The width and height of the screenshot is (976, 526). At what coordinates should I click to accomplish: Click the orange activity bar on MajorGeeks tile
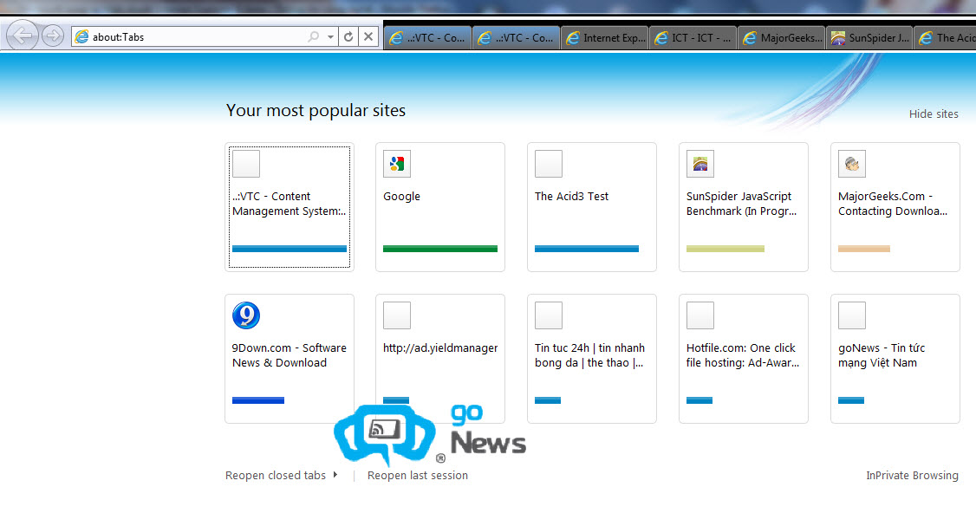(x=864, y=249)
